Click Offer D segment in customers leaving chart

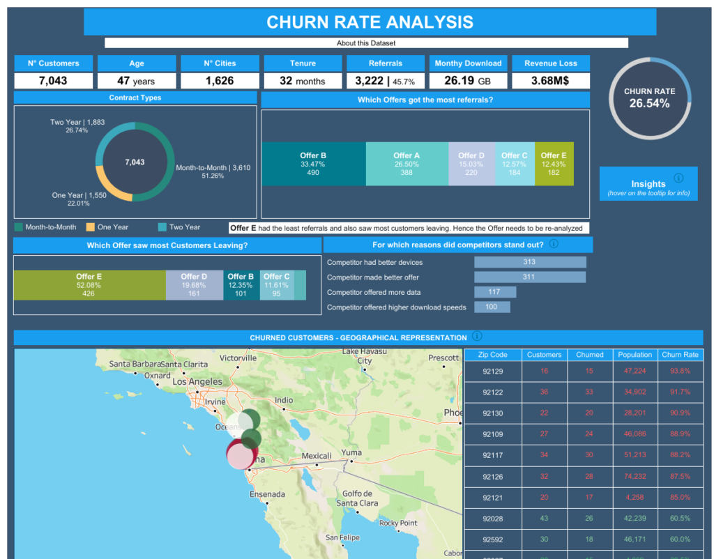[194, 285]
